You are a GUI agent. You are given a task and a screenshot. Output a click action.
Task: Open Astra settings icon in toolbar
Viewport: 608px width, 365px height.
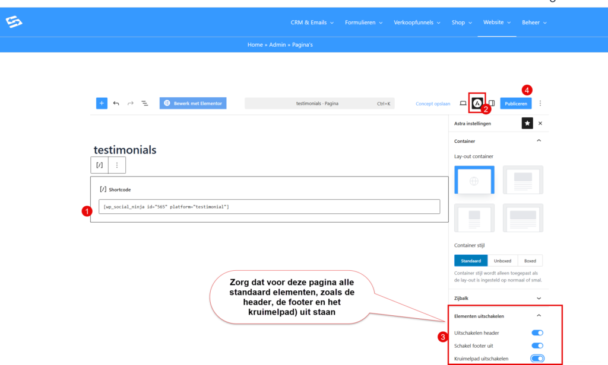(477, 103)
